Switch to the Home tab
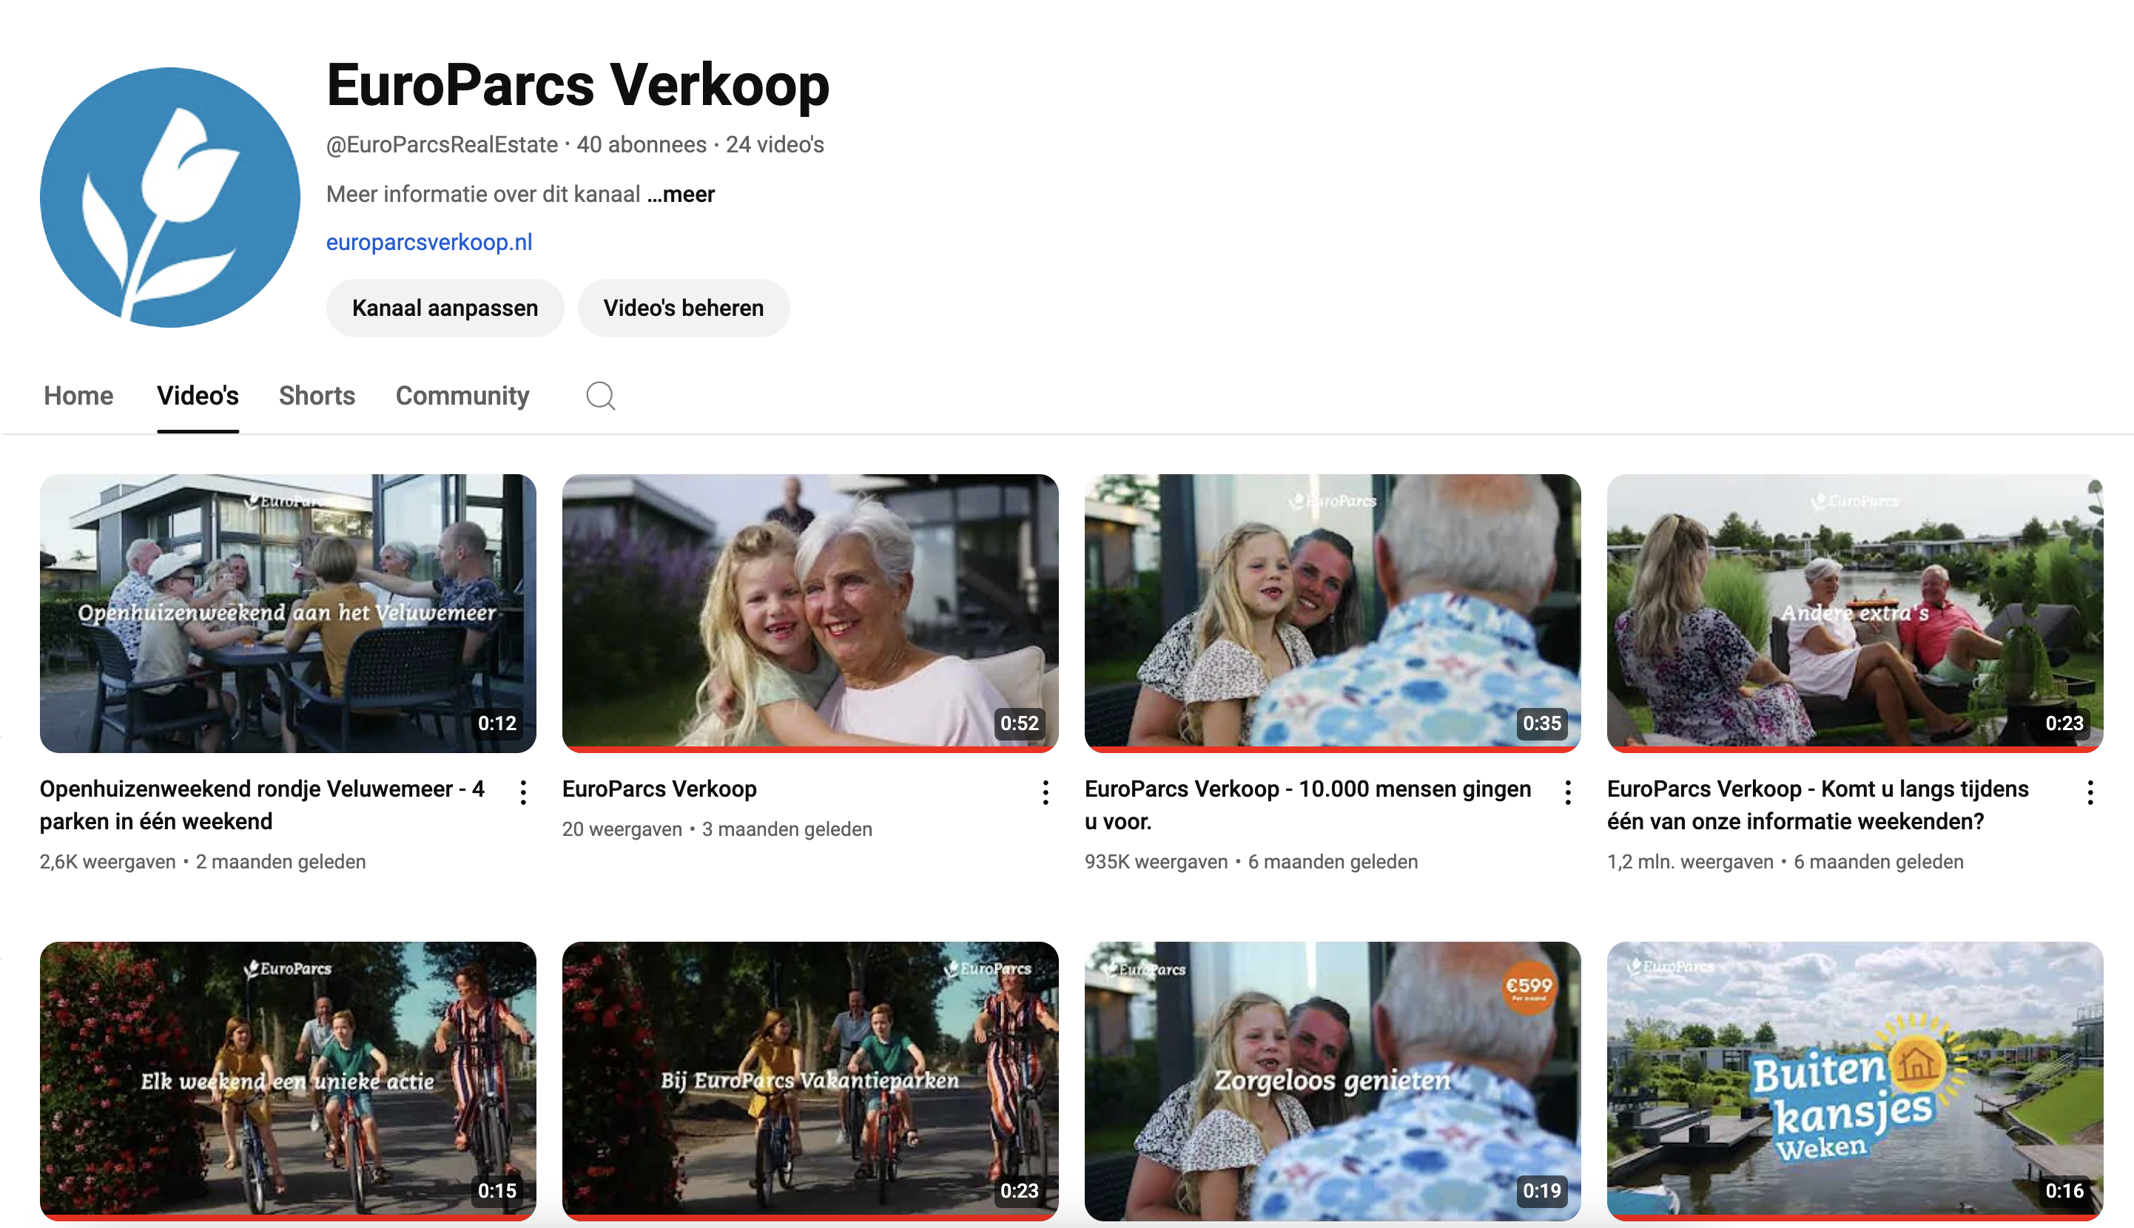The image size is (2134, 1228). click(x=78, y=396)
